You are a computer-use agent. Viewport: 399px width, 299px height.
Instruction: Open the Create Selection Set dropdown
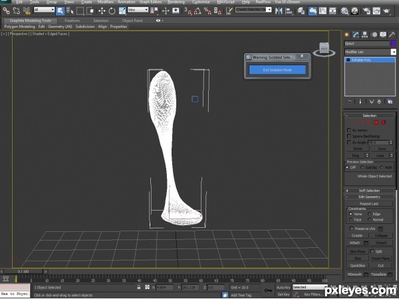click(253, 10)
